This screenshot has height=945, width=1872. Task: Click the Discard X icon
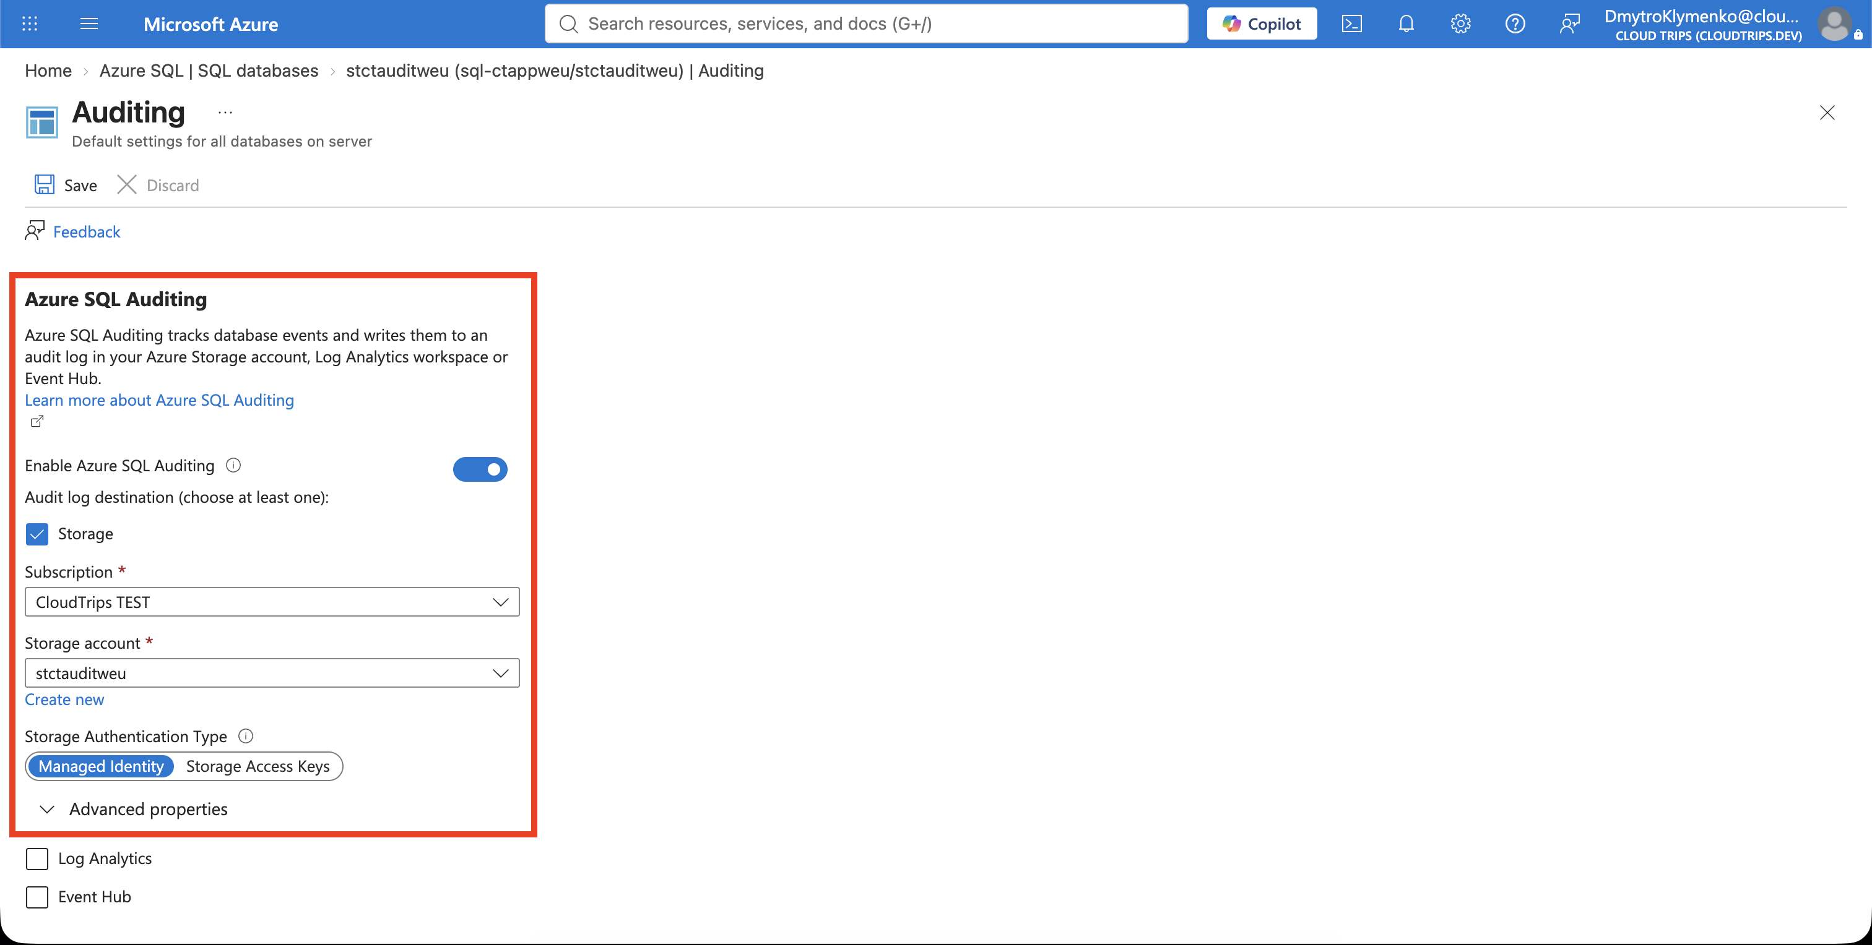point(126,184)
